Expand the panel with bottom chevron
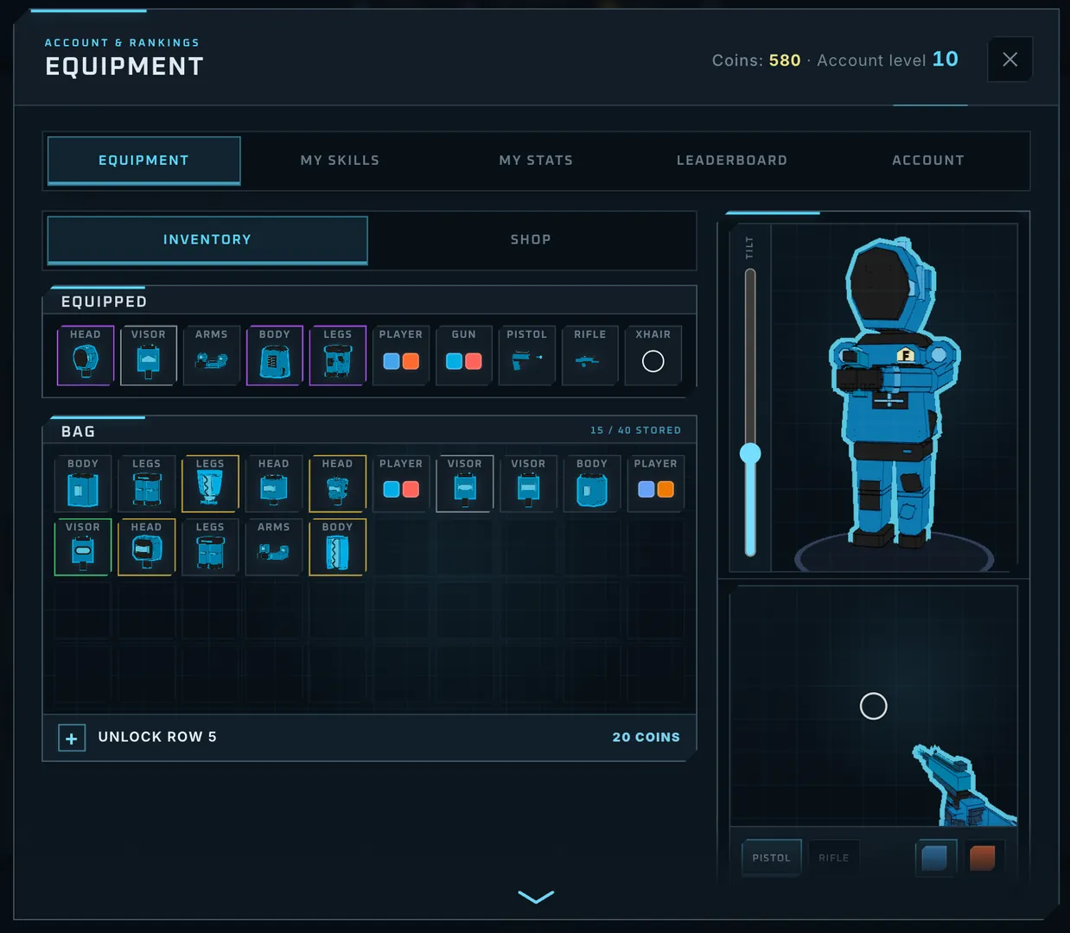 (x=536, y=898)
